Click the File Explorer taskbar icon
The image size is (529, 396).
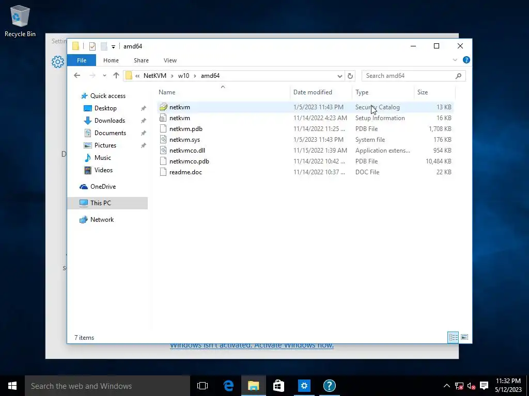click(x=253, y=386)
